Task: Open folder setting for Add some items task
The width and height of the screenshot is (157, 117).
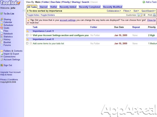Action: tap(95, 43)
